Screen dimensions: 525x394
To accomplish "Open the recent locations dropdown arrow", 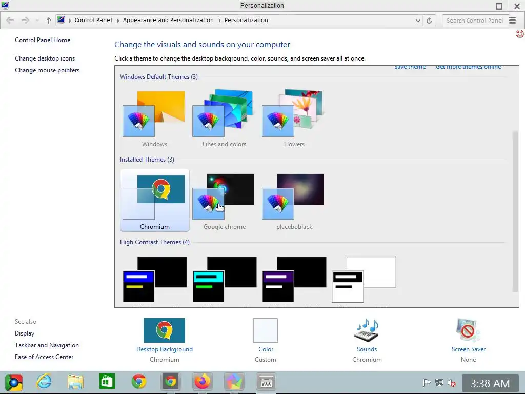I will click(x=37, y=21).
